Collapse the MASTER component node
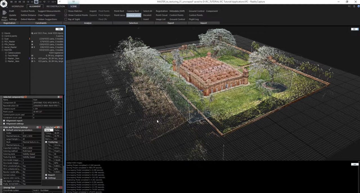 point(3,50)
